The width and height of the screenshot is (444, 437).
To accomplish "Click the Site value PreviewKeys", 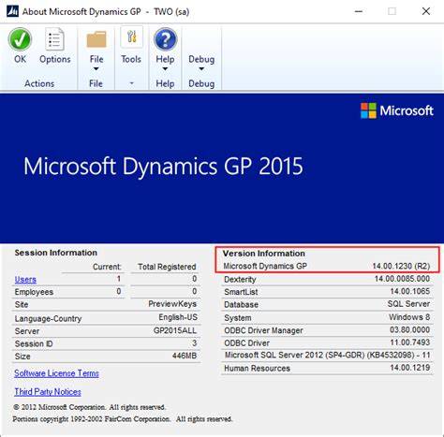I will click(172, 304).
